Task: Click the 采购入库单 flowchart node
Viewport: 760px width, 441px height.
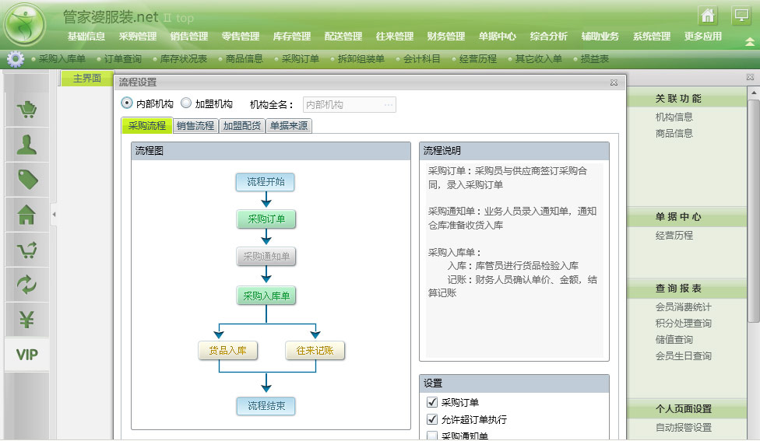Action: pyautogui.click(x=266, y=296)
